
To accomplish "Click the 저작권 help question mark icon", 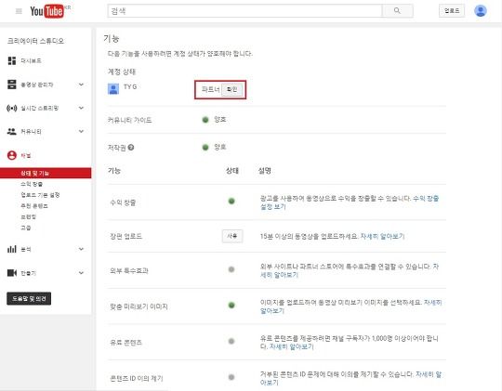I will [x=131, y=148].
